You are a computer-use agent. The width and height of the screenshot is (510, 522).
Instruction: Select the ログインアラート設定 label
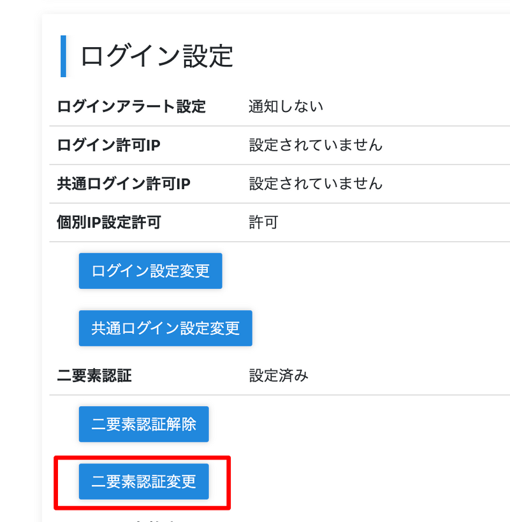tap(131, 106)
